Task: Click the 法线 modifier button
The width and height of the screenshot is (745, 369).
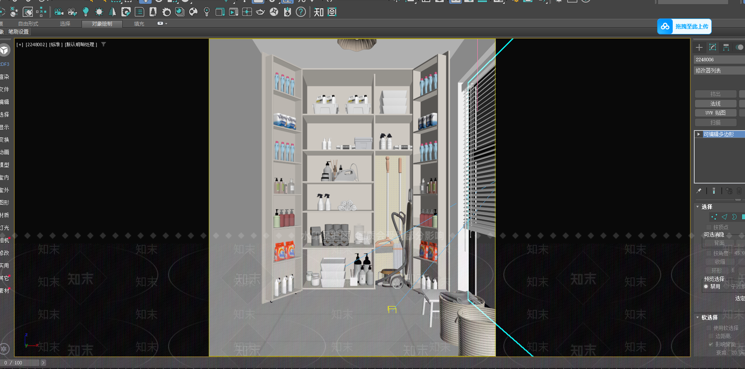Action: pyautogui.click(x=716, y=104)
